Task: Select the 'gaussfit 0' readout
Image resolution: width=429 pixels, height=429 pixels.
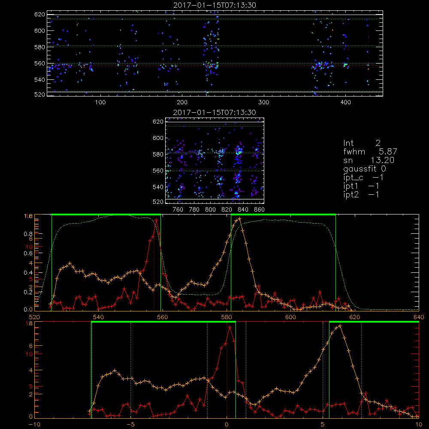Action: pyautogui.click(x=364, y=169)
